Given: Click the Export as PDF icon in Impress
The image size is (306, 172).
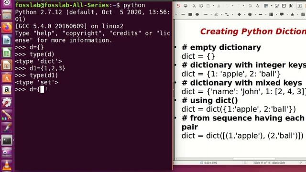Looking at the screenshot, I should pos(178,6).
